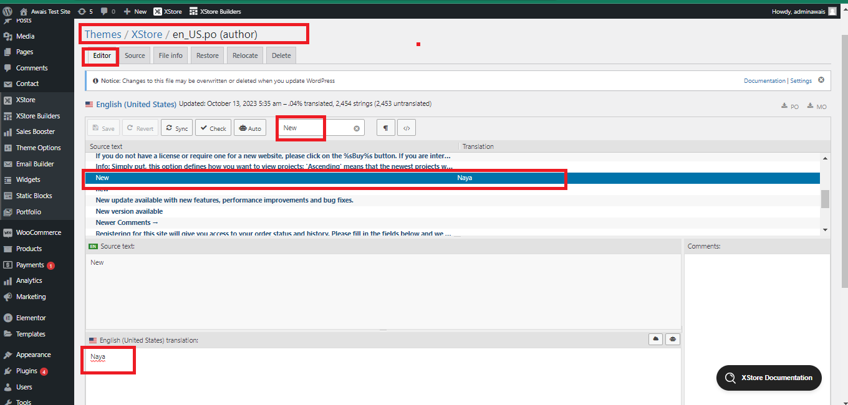The height and width of the screenshot is (405, 848).
Task: Toggle code view button
Action: pyautogui.click(x=407, y=128)
